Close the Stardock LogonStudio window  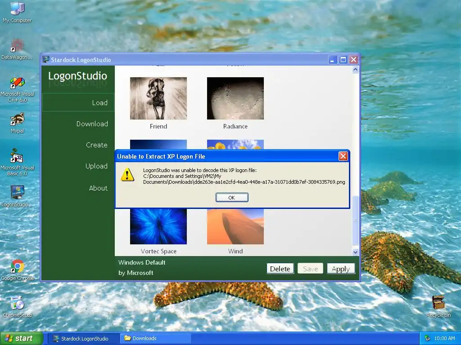click(353, 60)
